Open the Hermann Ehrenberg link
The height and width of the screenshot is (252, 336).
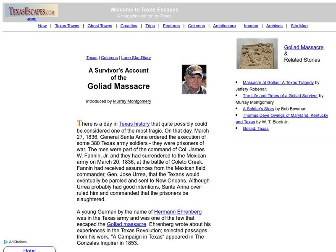(x=178, y=212)
